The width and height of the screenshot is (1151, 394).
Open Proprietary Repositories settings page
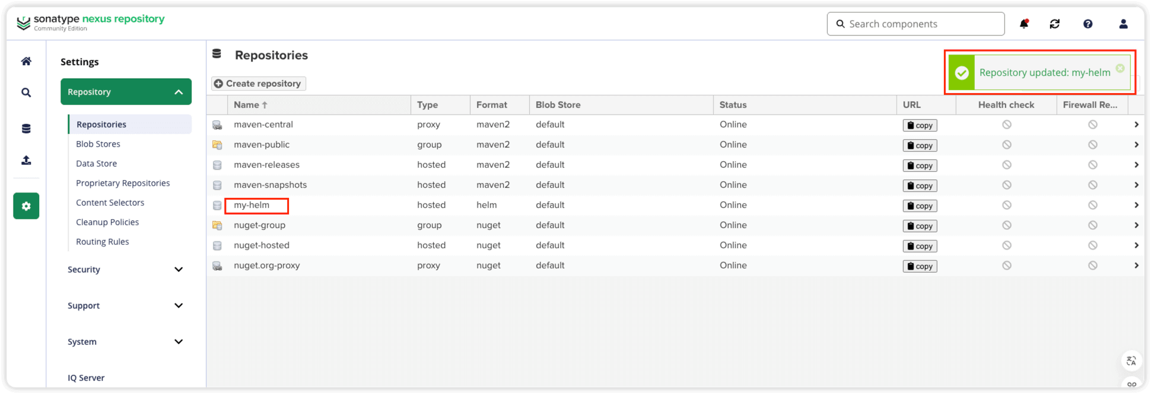coord(123,183)
